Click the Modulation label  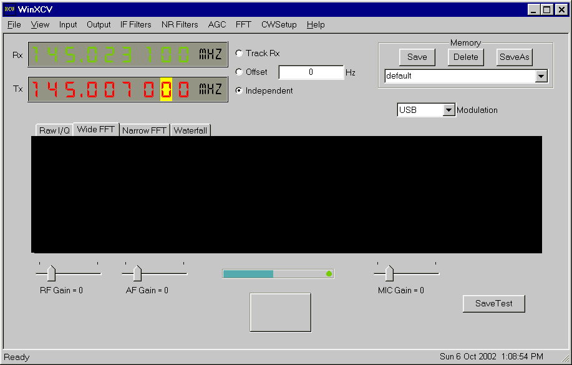click(x=477, y=110)
